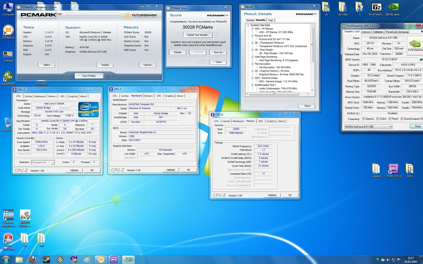Switch to GPU-Z taskbar button
The width and height of the screenshot is (423, 264).
(x=128, y=260)
